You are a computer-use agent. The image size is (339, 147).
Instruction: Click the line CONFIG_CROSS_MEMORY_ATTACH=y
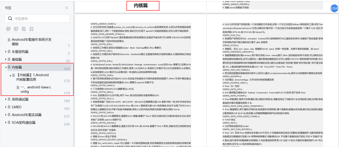(107, 34)
